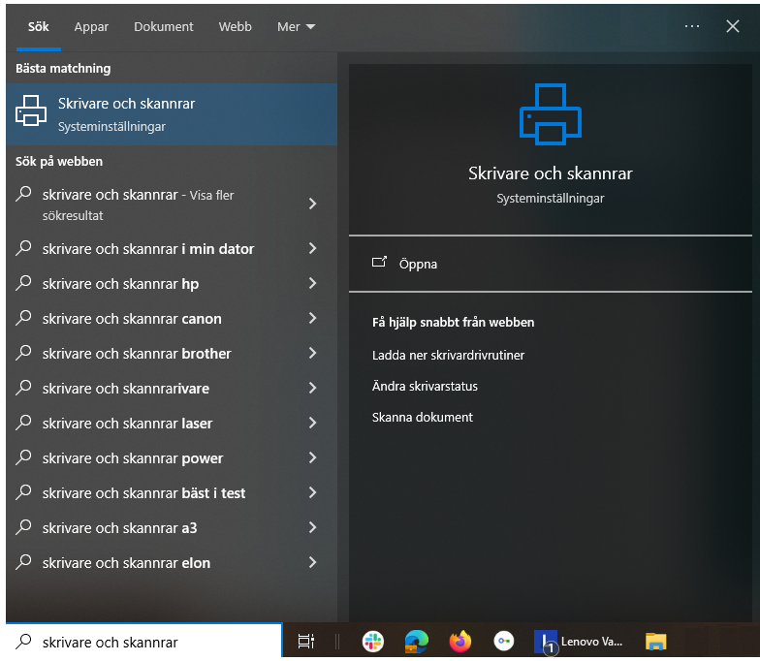Image resolution: width=760 pixels, height=661 pixels.
Task: Expand the 'skrivare och skannrar hp' suggestion arrow
Action: 312,284
